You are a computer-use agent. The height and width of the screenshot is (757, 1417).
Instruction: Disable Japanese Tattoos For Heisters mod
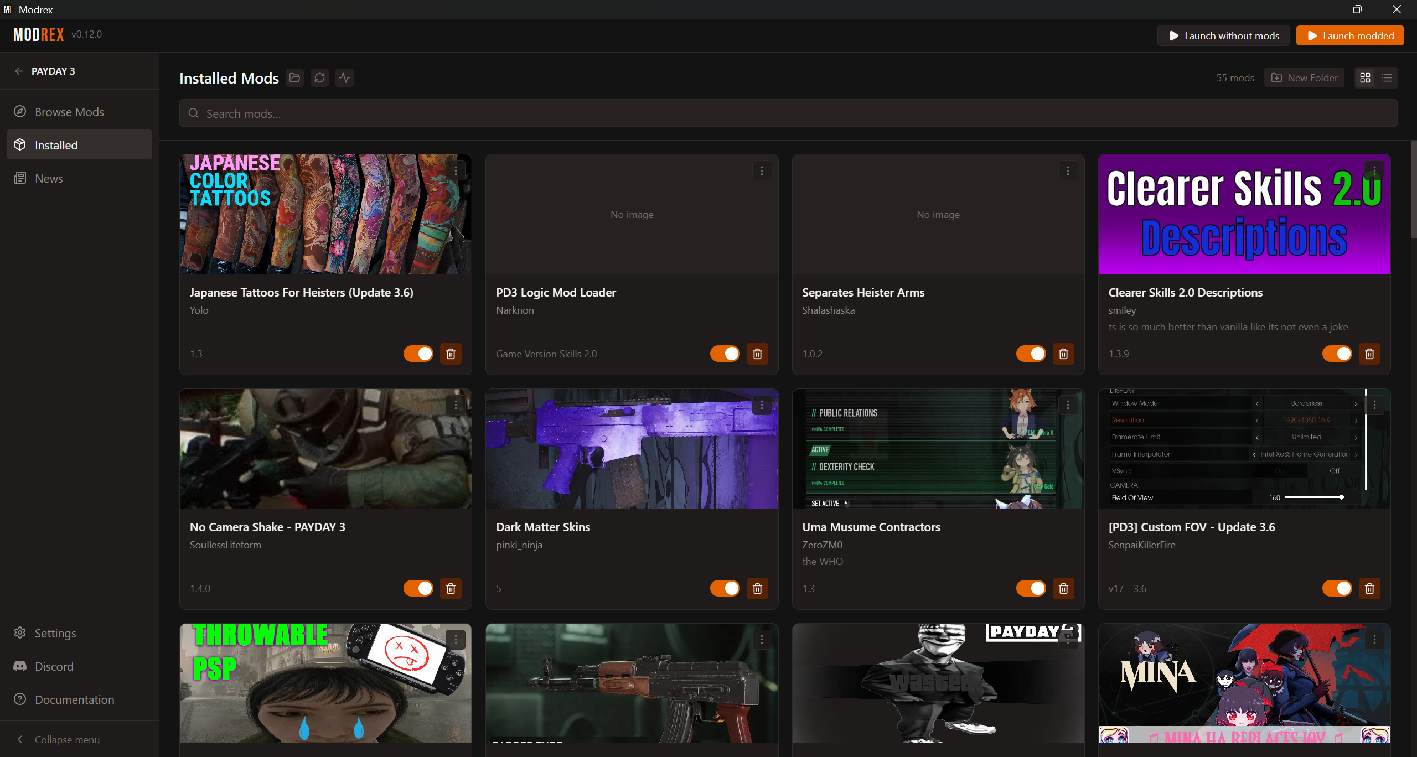click(418, 354)
